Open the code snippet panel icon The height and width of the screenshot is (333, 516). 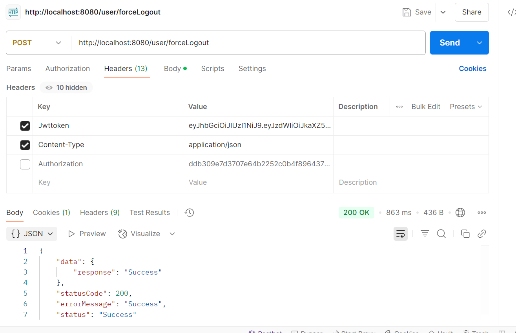click(x=511, y=12)
